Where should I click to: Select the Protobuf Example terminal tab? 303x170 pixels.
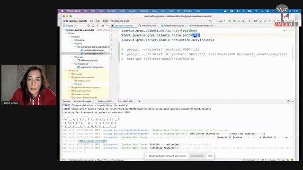point(83,102)
